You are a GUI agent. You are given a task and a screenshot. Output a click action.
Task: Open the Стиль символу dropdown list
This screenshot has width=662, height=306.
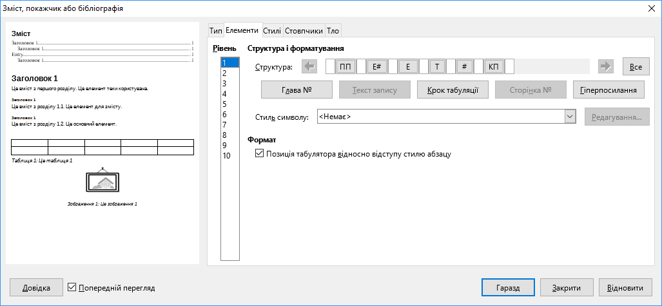point(570,117)
